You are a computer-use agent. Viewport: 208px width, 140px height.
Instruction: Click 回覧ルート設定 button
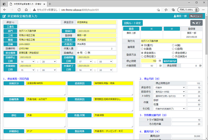coord(132,23)
